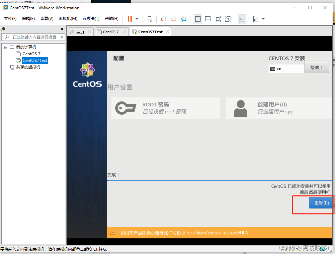Click the 重启(R) restart button
The height and width of the screenshot is (254, 335).
[x=321, y=203]
